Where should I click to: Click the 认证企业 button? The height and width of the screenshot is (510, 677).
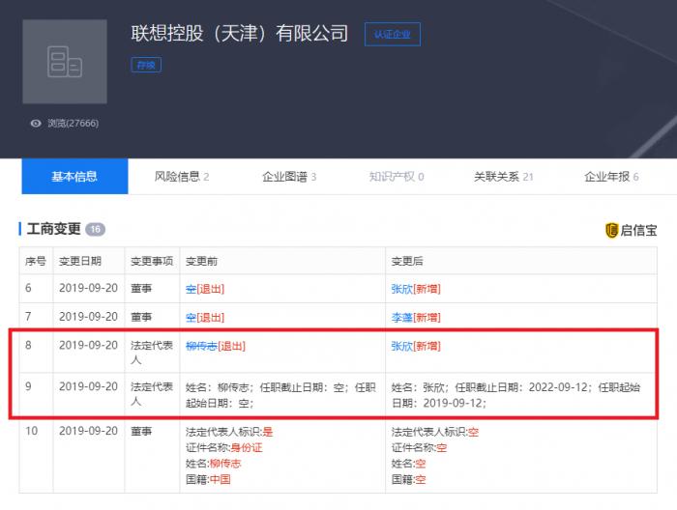coord(393,35)
